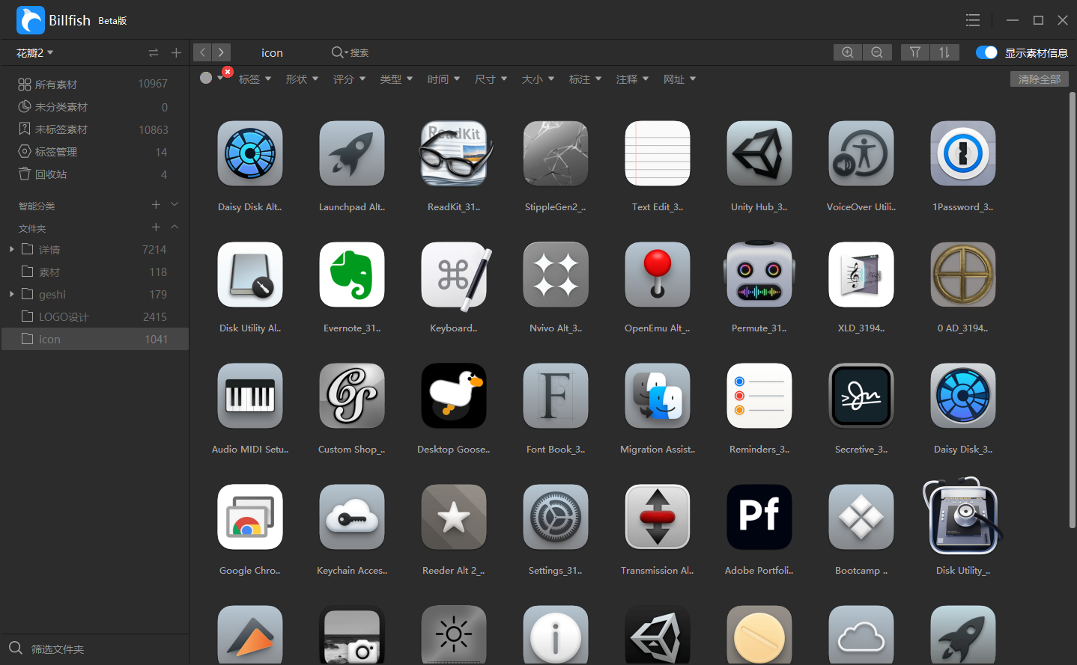Image resolution: width=1077 pixels, height=665 pixels.
Task: Open the 注释 filter dropdown
Action: pos(632,79)
